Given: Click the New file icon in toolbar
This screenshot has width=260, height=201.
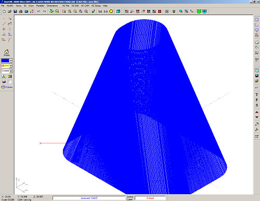Looking at the screenshot, I should click(x=4, y=11).
